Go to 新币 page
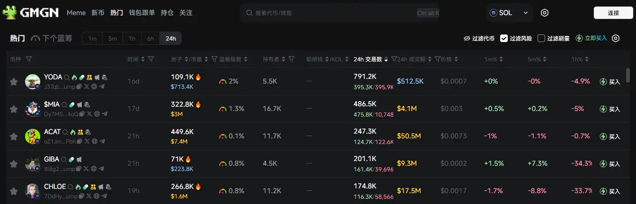The image size is (636, 204). point(98,13)
